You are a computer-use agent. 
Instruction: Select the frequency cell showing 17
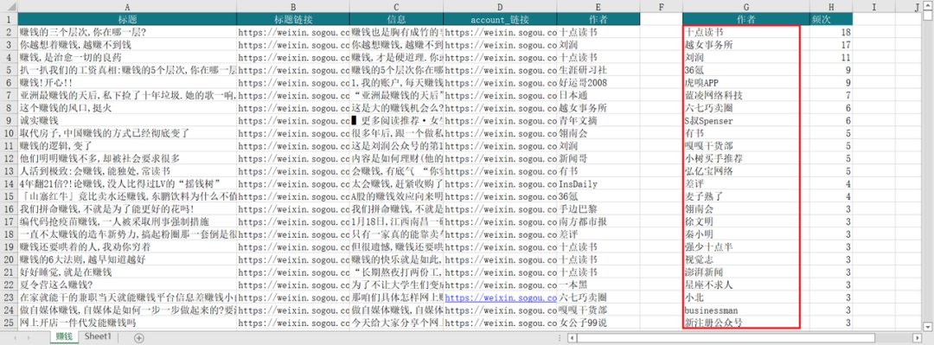pos(831,45)
